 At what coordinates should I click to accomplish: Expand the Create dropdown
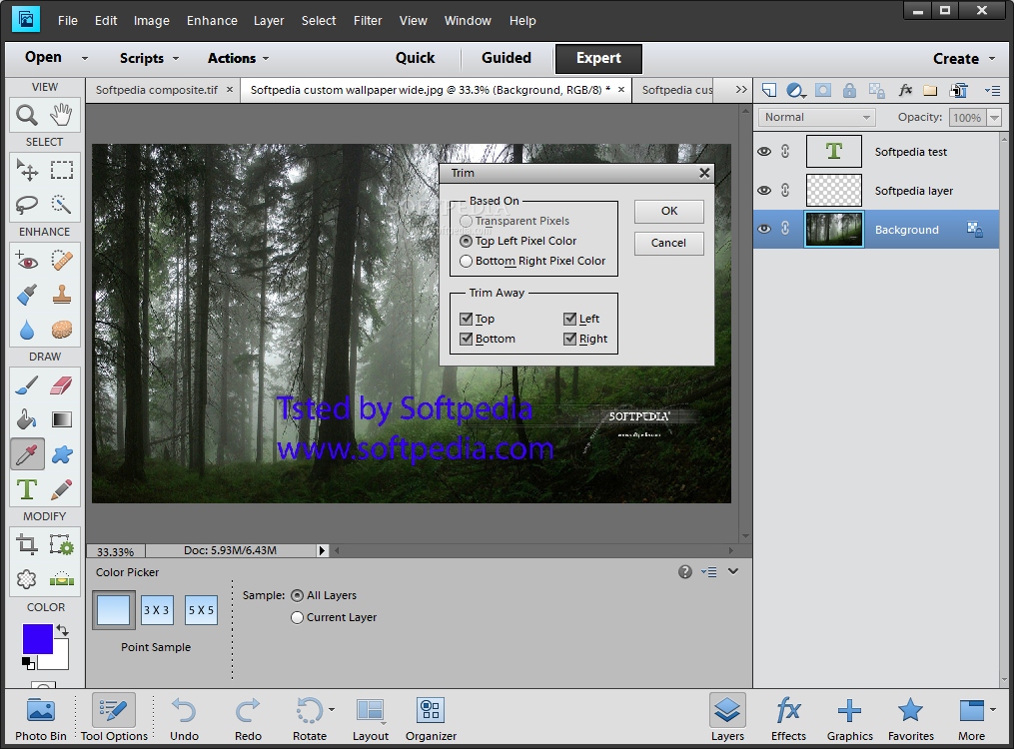coord(992,58)
